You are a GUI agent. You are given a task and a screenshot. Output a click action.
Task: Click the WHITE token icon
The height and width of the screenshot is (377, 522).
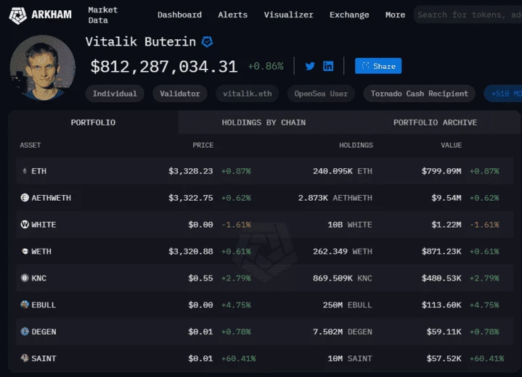pos(25,225)
